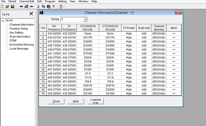Expand More >> for channel 5

click(174, 50)
